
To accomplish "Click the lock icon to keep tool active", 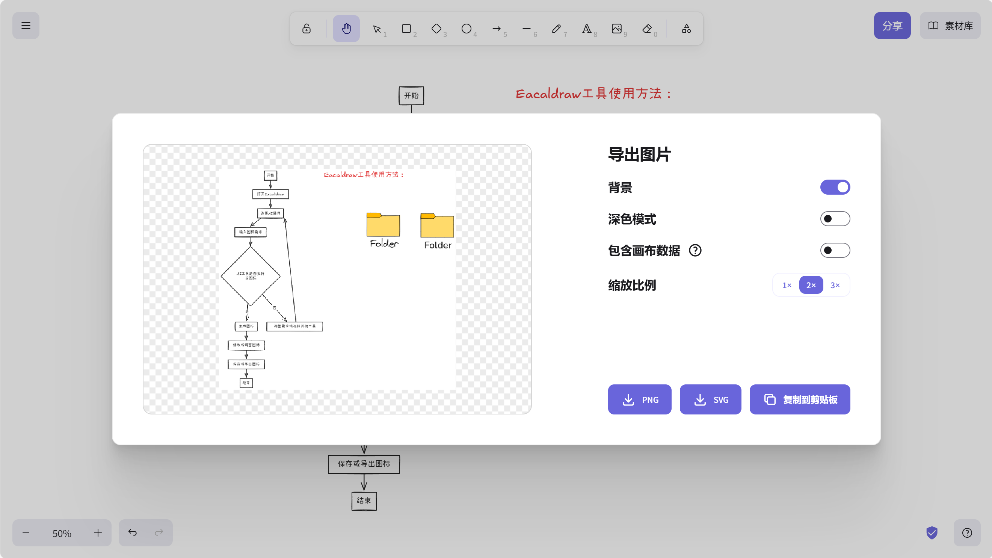I will [306, 28].
